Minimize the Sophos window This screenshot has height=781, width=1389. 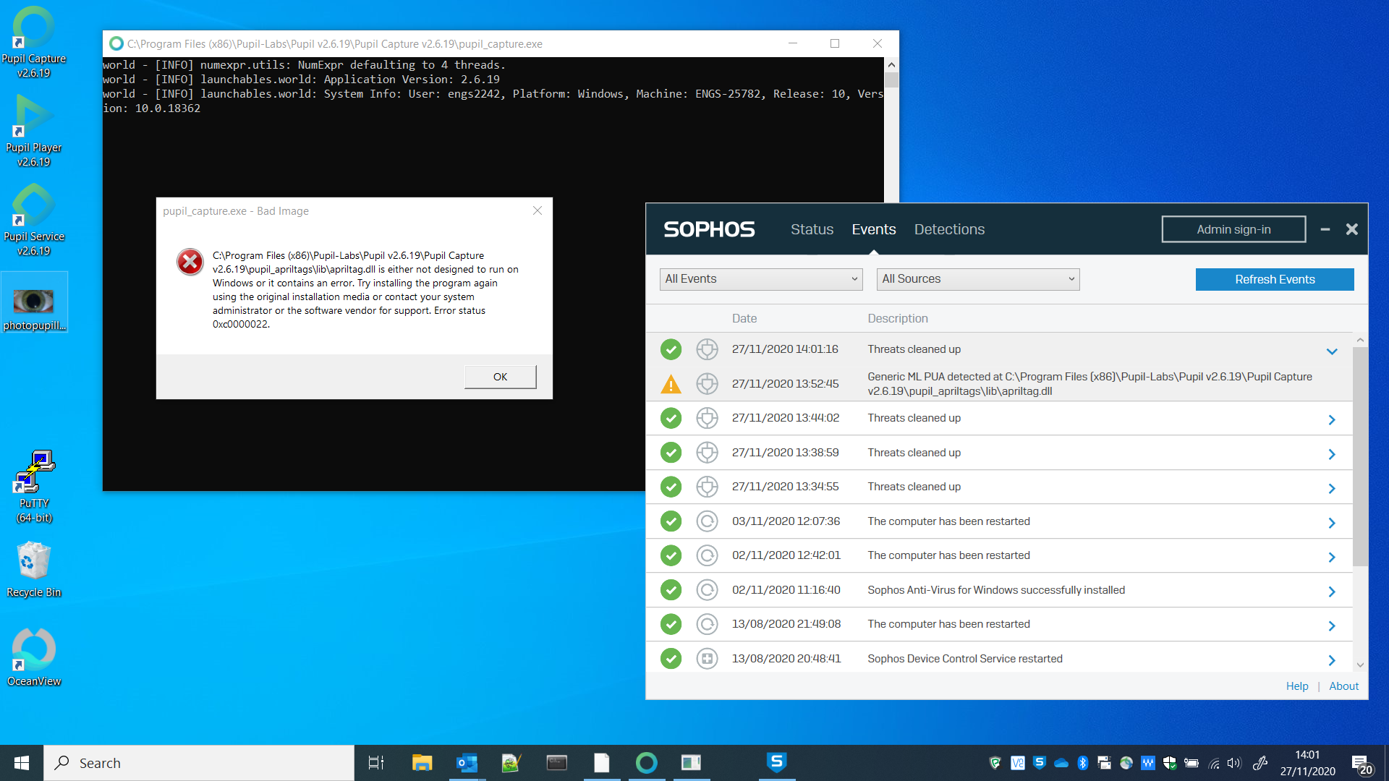click(1325, 229)
